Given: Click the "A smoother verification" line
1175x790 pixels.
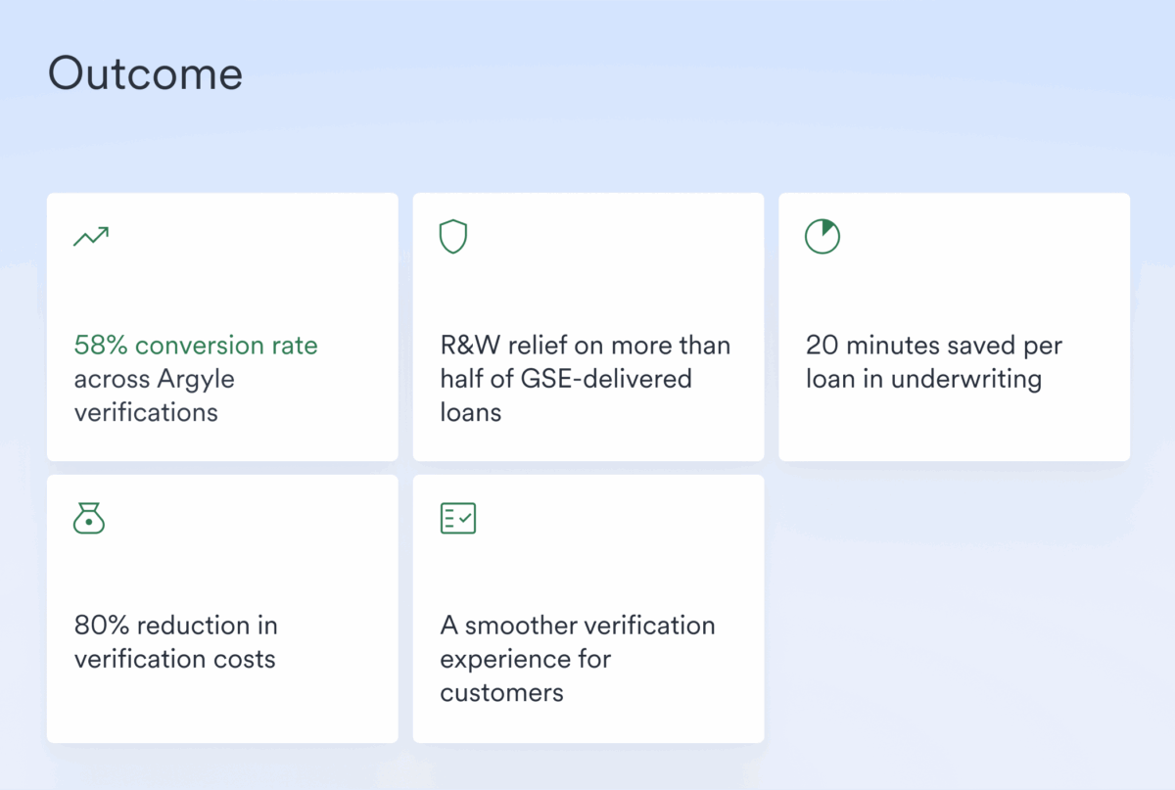Looking at the screenshot, I should (577, 626).
